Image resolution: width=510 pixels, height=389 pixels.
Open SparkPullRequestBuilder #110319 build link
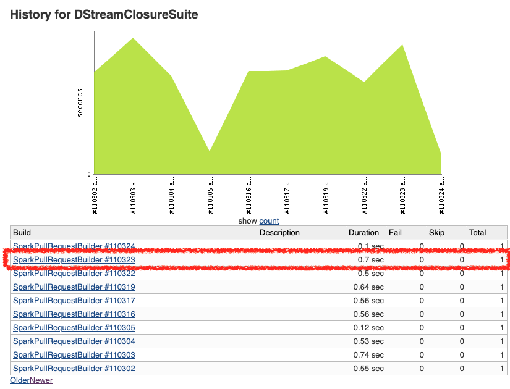click(74, 287)
